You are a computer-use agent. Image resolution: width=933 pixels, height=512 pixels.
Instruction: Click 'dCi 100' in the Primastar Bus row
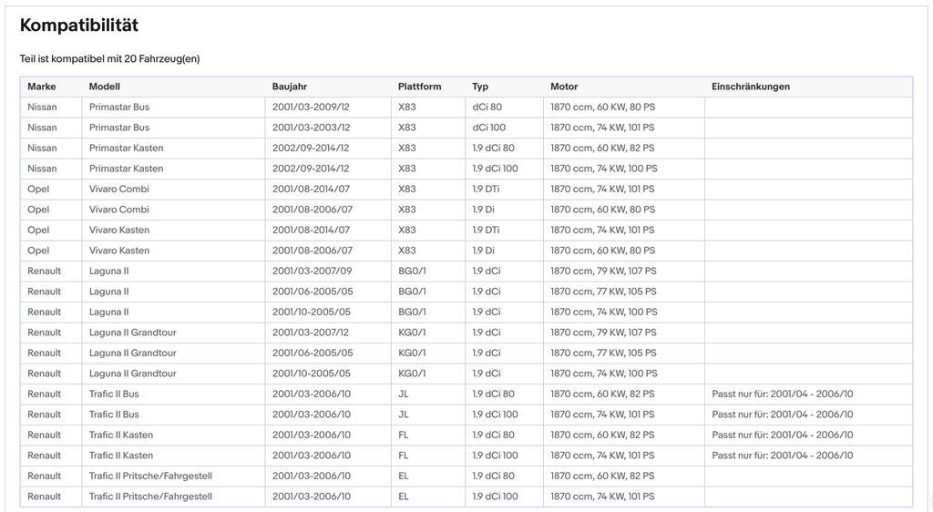coord(489,128)
